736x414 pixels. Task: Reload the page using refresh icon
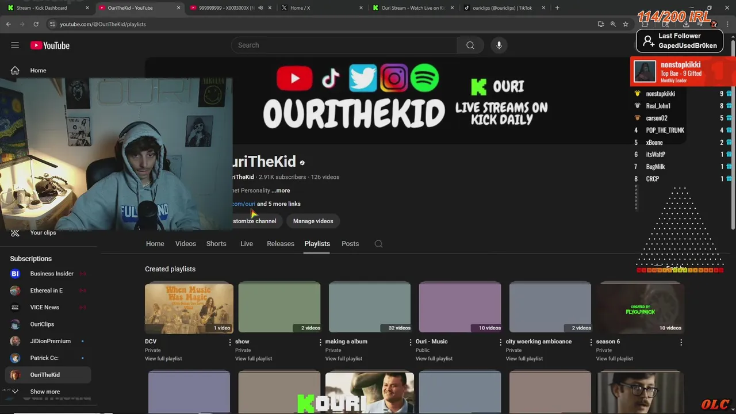click(x=36, y=24)
